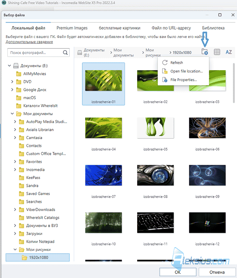
Task: Expand the Incomedia folder node
Action: (x=15, y=170)
